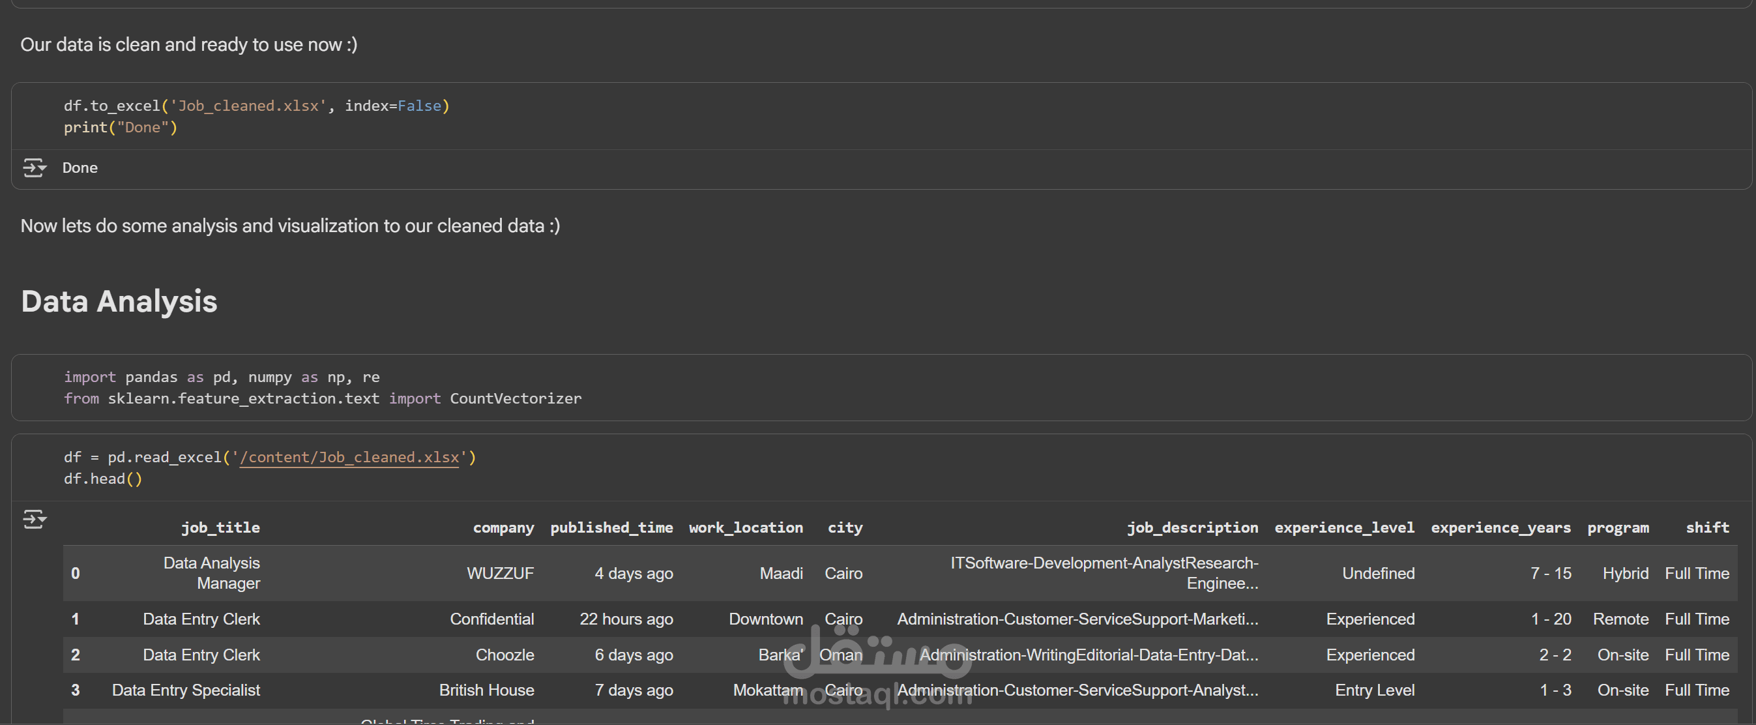
Task: Click the df.head() code line
Action: (x=103, y=479)
